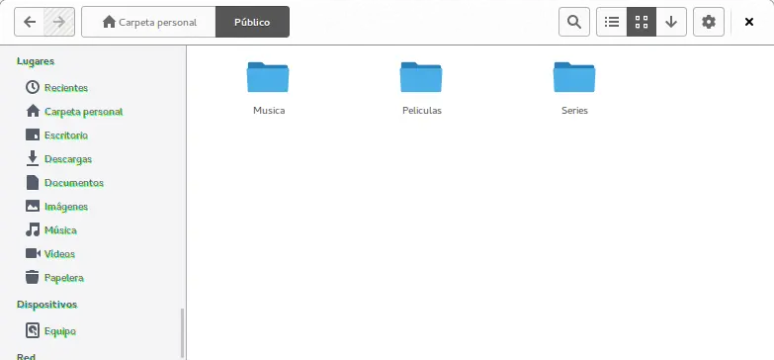Select the Peliculas folder icon

pyautogui.click(x=421, y=77)
